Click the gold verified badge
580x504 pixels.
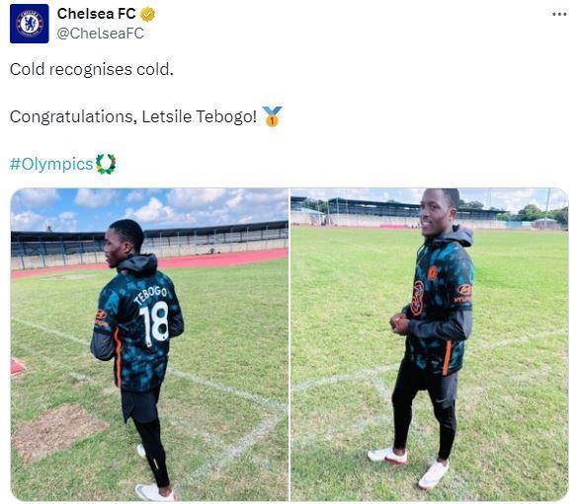tap(147, 15)
